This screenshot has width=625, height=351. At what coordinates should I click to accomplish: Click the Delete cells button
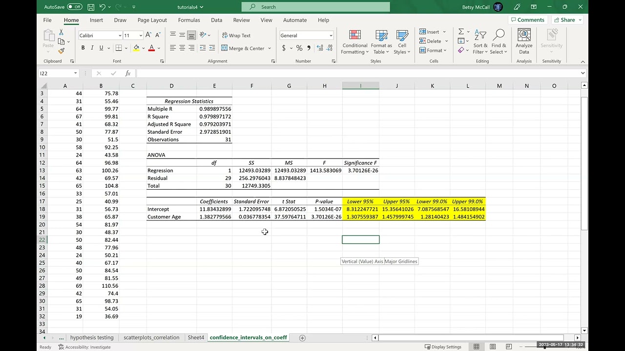pos(430,41)
